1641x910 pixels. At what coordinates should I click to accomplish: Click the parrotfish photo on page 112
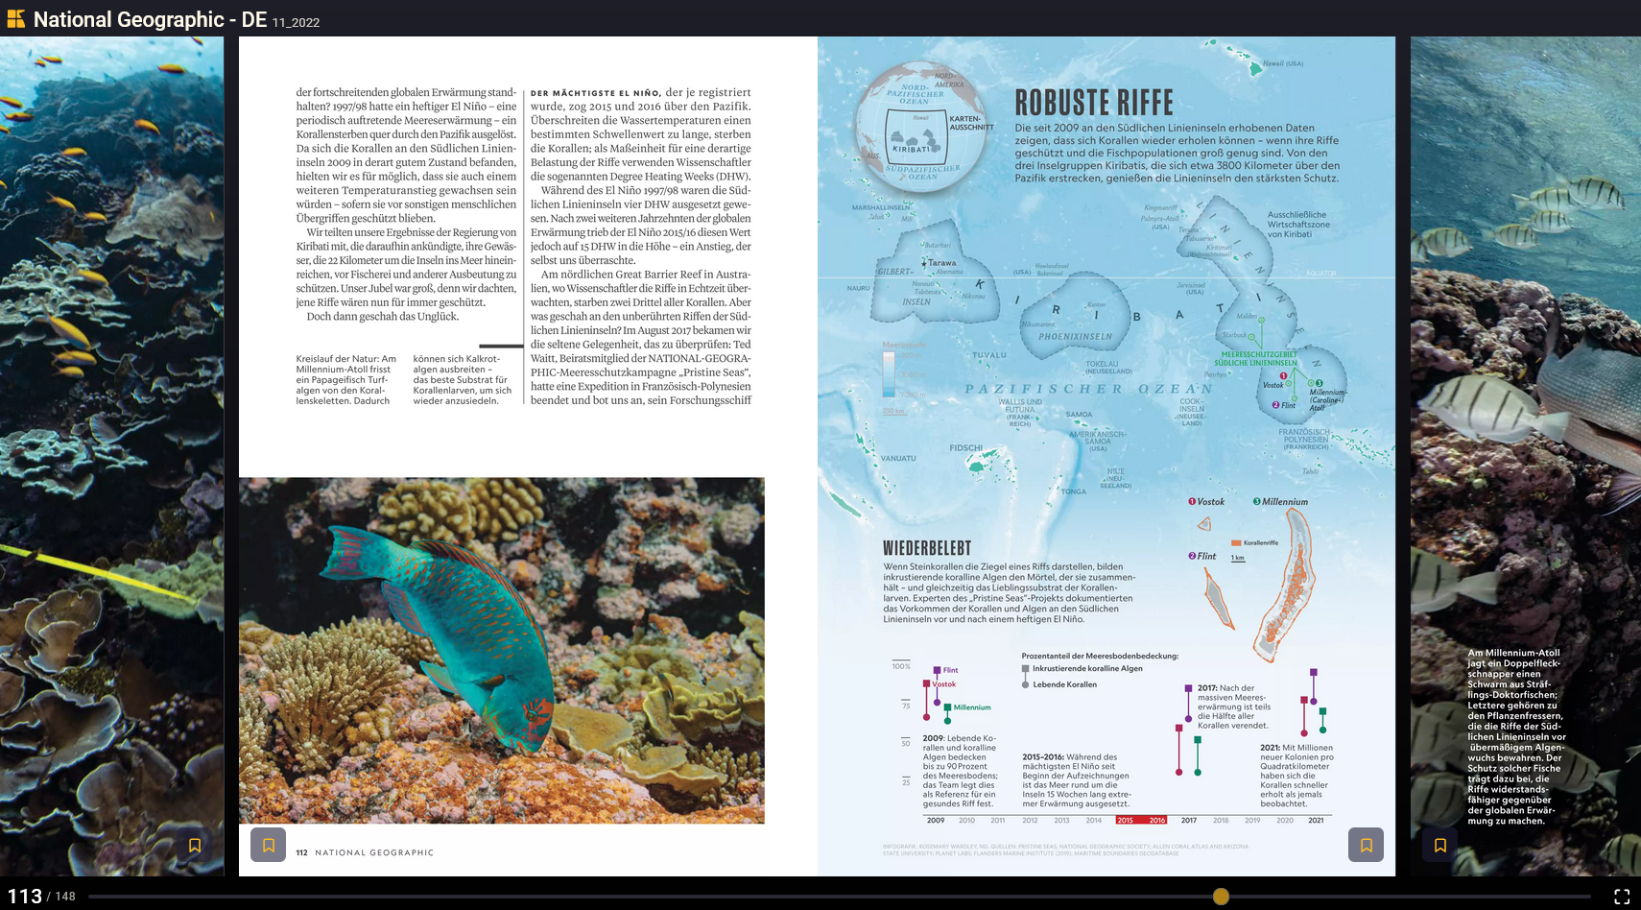502,650
